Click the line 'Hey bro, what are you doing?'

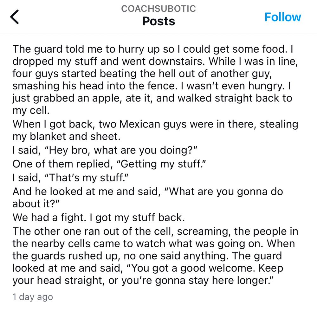pyautogui.click(x=105, y=150)
